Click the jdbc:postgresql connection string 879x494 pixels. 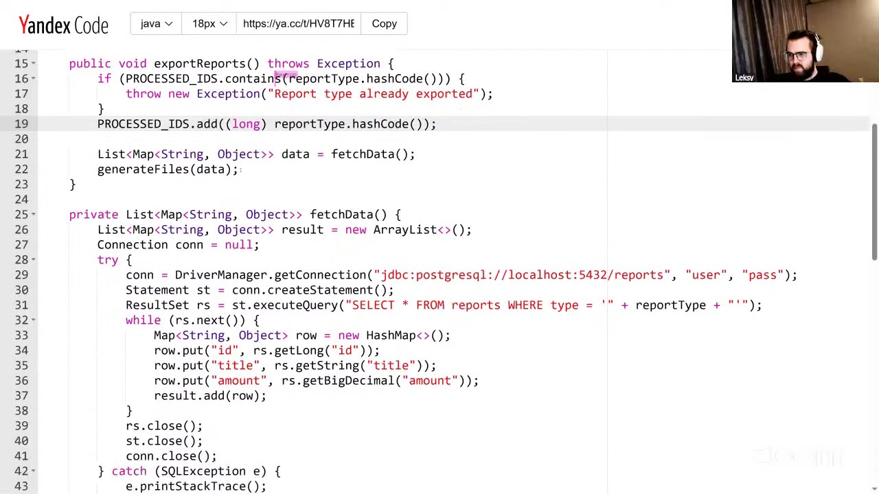tap(523, 275)
